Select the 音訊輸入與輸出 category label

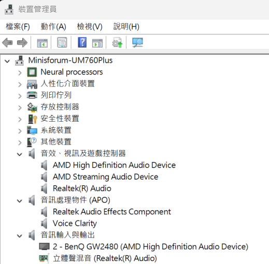pos(67,235)
